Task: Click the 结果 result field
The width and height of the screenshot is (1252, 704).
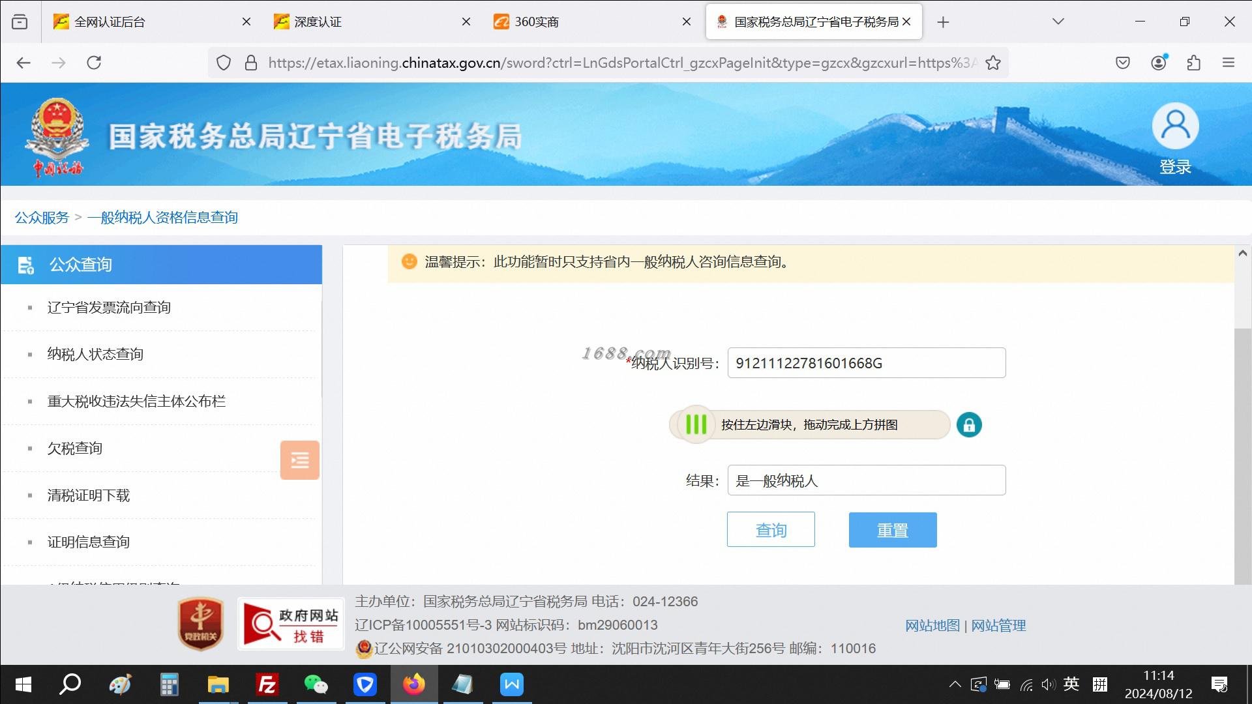Action: click(867, 480)
